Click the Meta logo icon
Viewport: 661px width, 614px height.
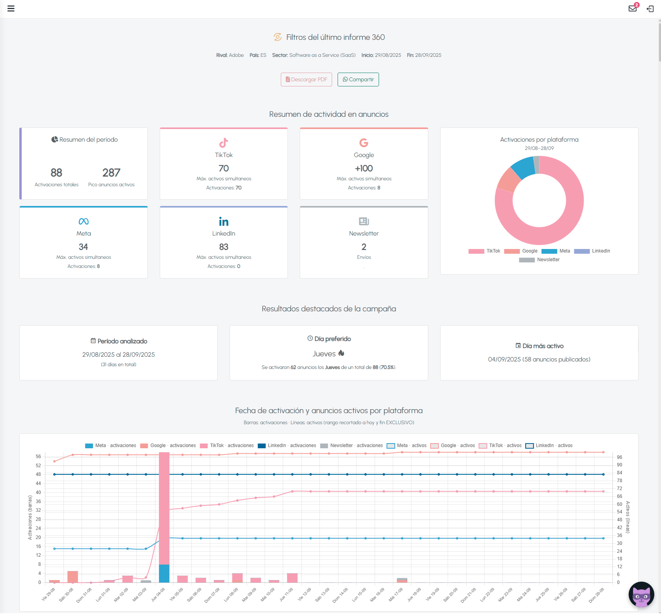pyautogui.click(x=84, y=221)
